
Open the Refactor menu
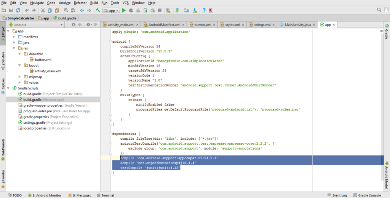pos(80,3)
